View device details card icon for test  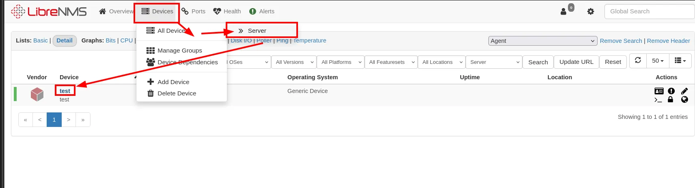point(659,91)
